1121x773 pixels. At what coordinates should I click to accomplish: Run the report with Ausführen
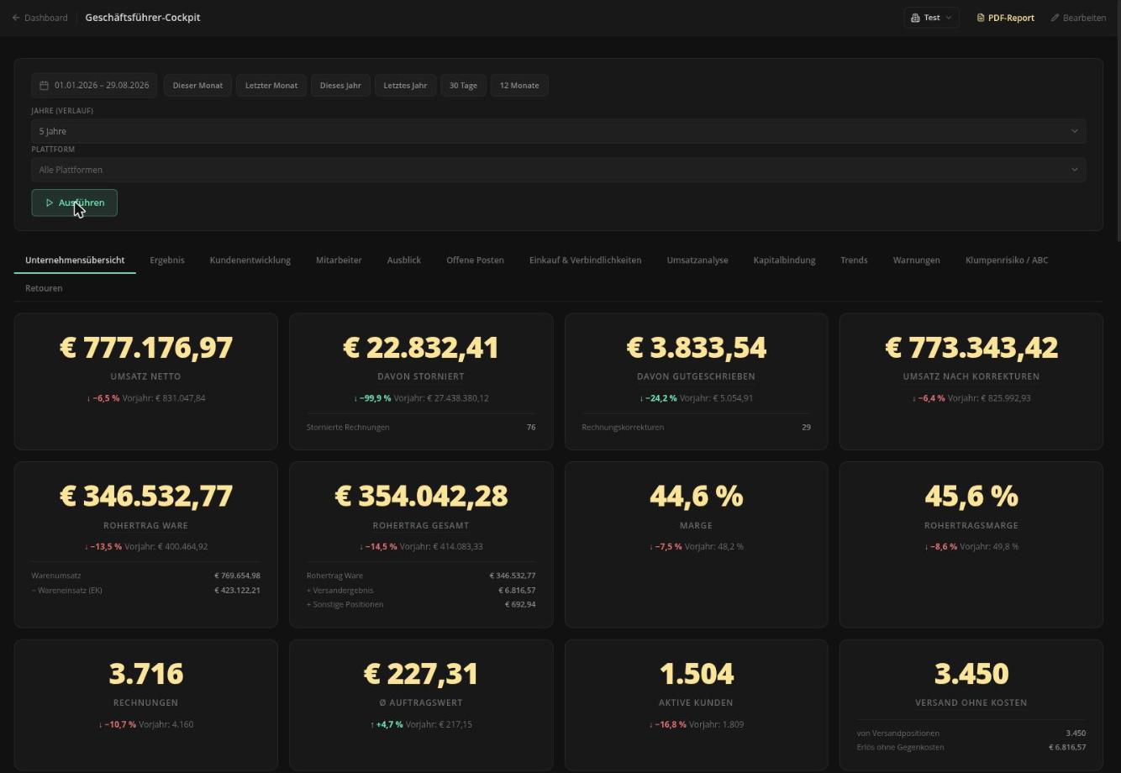coord(75,202)
